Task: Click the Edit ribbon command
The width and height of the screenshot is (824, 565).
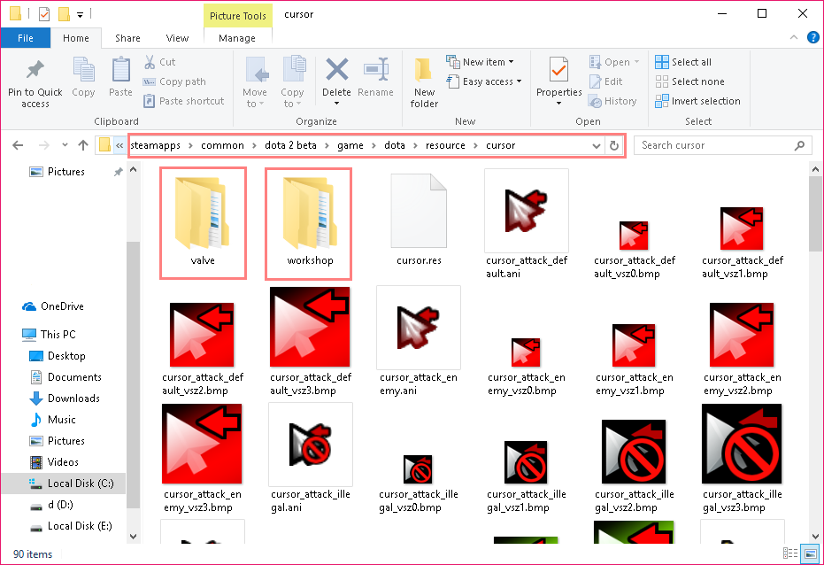Action: pyautogui.click(x=606, y=81)
